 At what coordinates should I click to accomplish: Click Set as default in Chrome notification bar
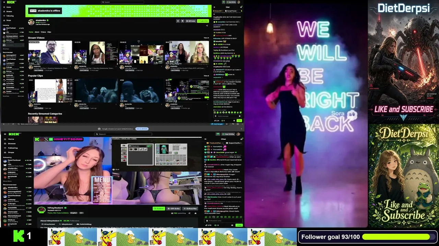click(142, 129)
